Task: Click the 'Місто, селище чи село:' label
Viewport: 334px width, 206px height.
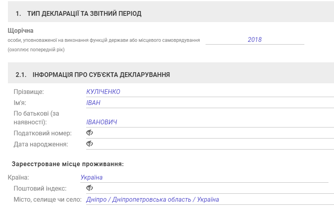Action: point(48,199)
